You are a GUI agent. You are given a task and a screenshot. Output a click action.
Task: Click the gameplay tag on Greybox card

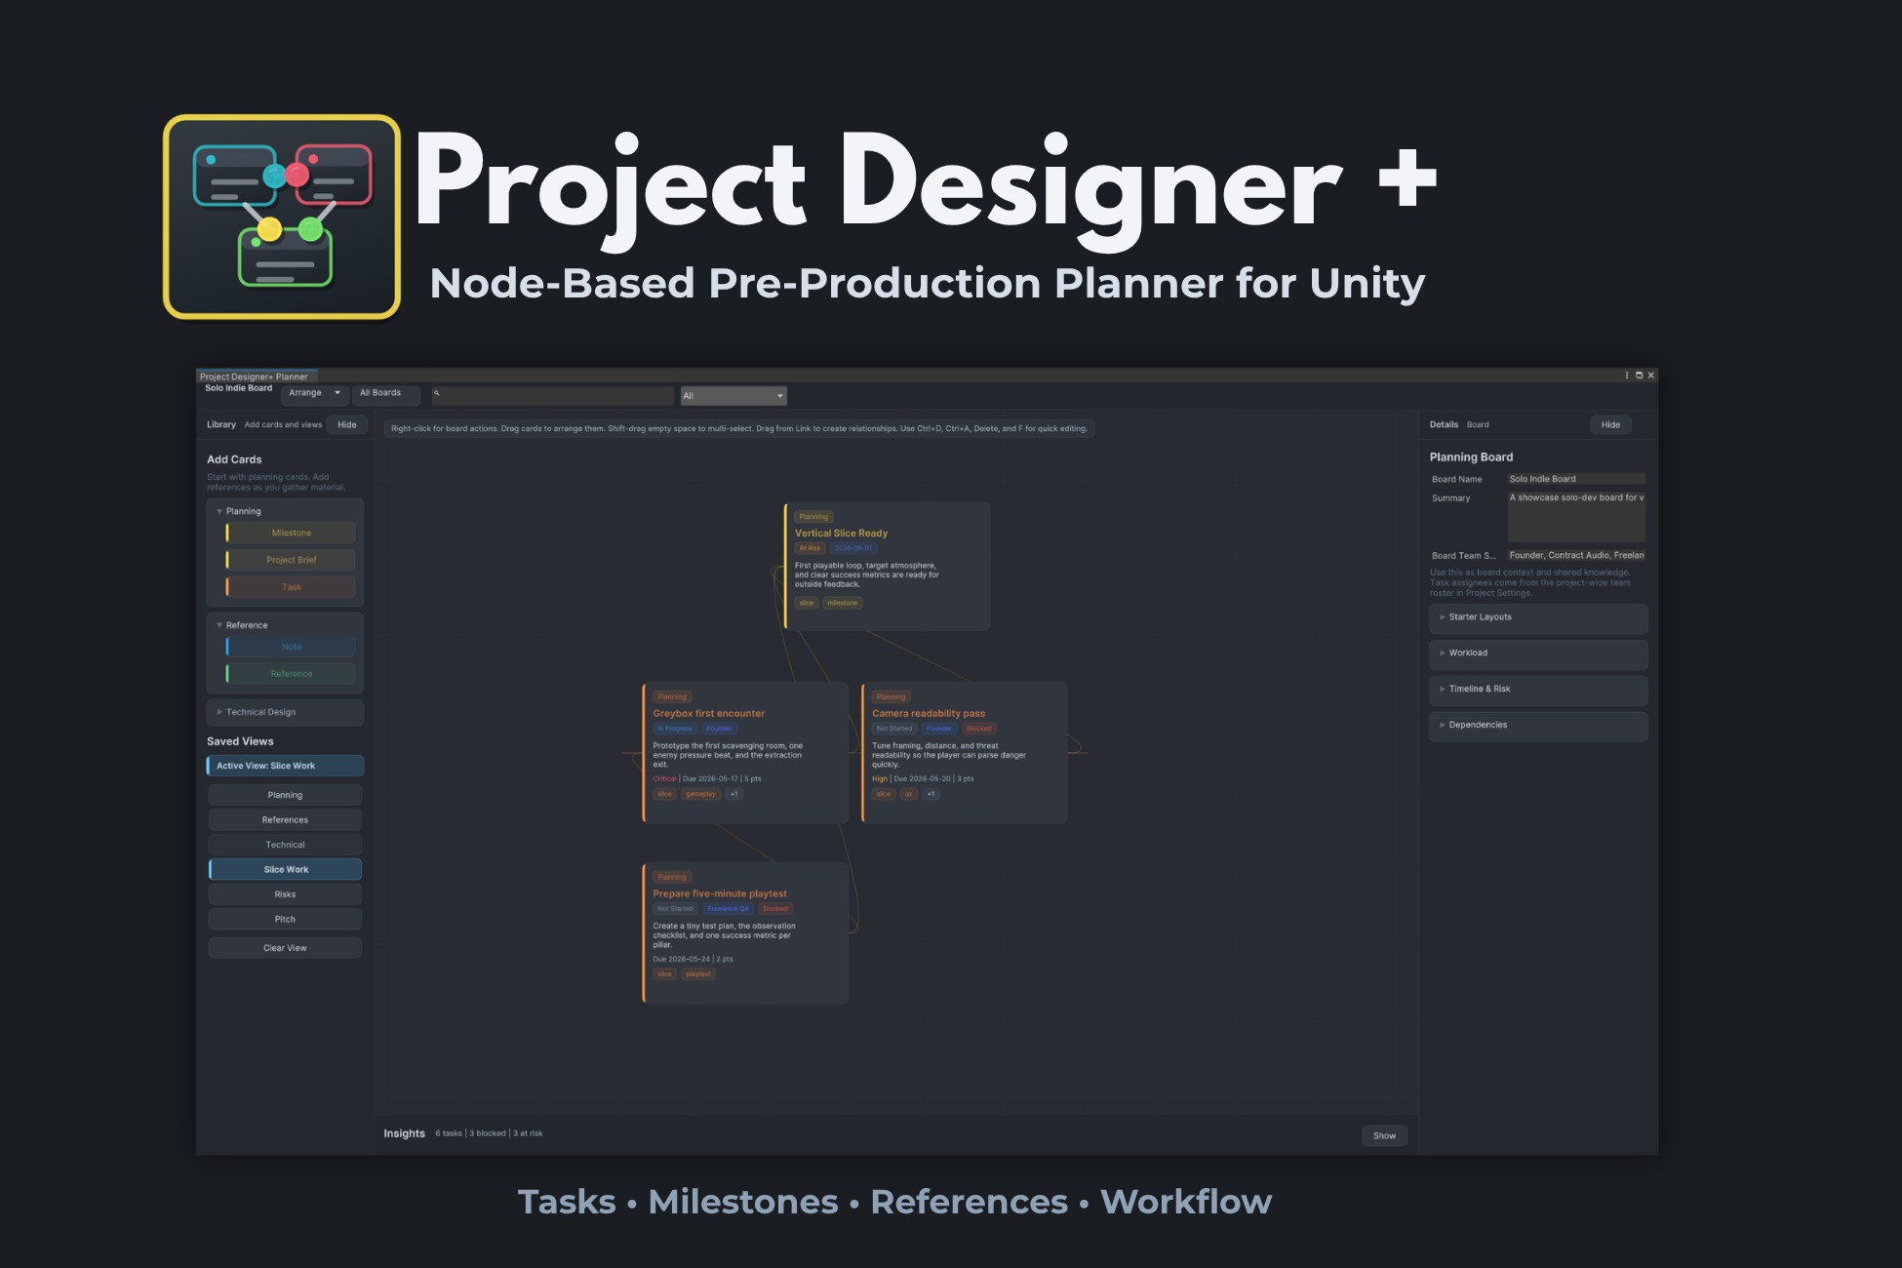point(700,795)
